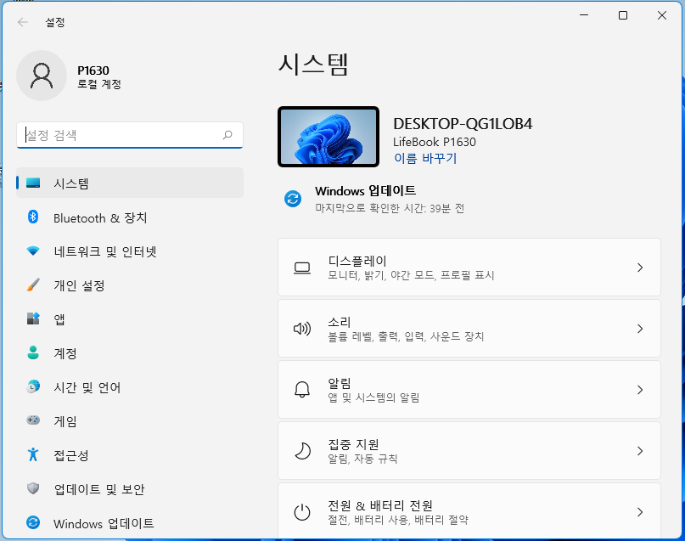
Task: Expand 전원 & 배터리 전원 via its chevron
Action: pyautogui.click(x=640, y=512)
